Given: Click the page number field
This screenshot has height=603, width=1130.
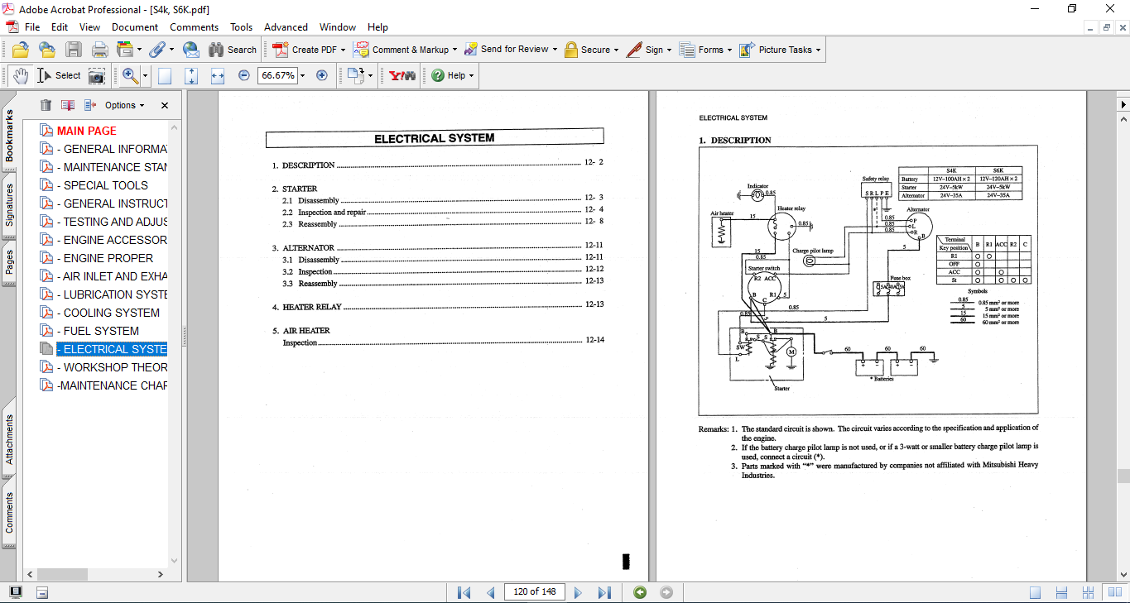Looking at the screenshot, I should coord(534,592).
